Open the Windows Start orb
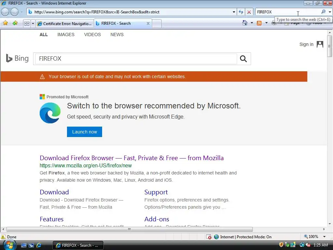 (9, 245)
